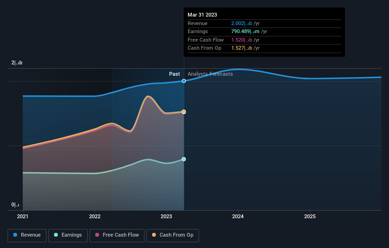The image size is (389, 248).
Task: Click the orange Cash From Op legend dot
Action: click(154, 235)
